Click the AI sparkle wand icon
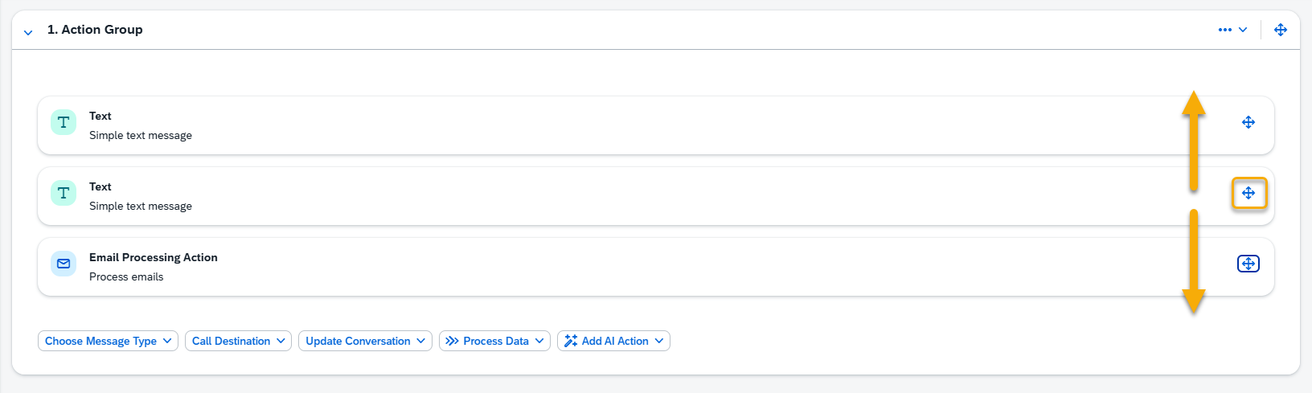Image resolution: width=1312 pixels, height=393 pixels. 571,341
